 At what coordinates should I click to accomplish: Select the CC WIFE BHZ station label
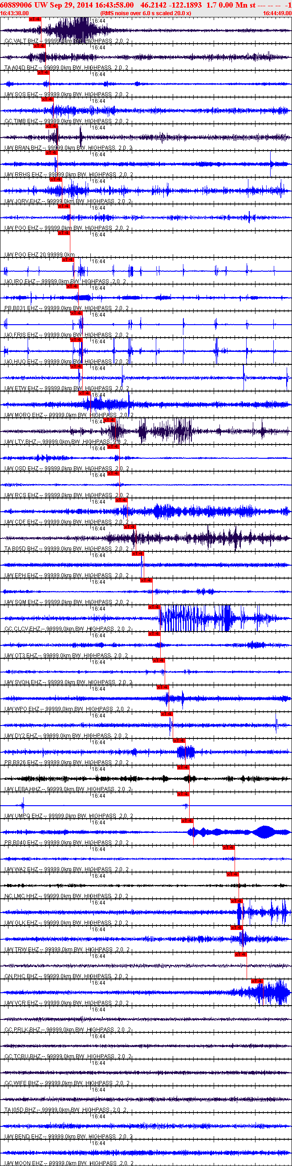(x=67, y=1083)
